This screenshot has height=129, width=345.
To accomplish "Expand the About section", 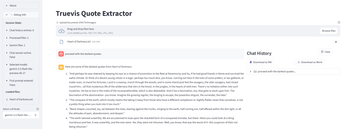I will click(x=21, y=5).
